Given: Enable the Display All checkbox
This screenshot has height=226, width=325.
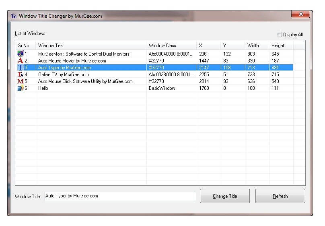Looking at the screenshot, I should [x=279, y=35].
